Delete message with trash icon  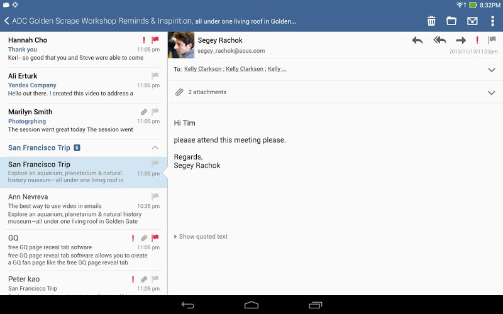(431, 21)
